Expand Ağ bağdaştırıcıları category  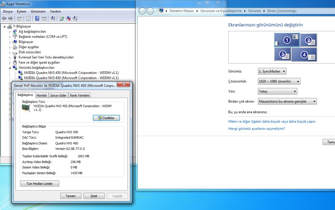10,32
